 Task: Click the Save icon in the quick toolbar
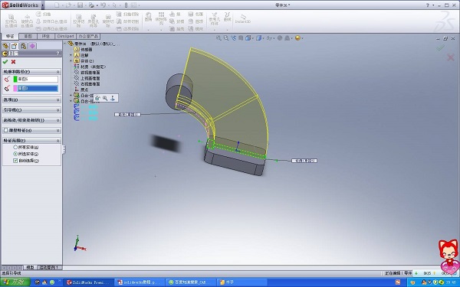[x=80, y=5]
